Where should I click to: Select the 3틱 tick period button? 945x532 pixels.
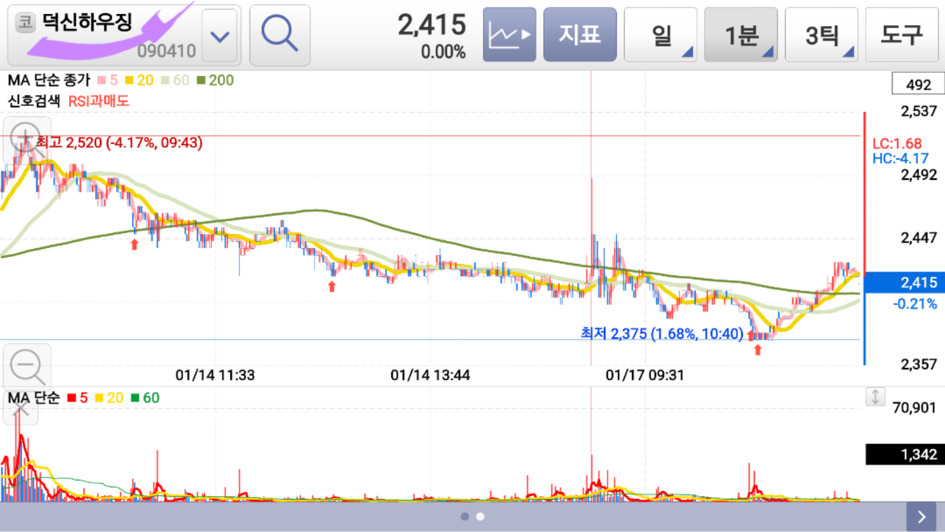[x=821, y=34]
